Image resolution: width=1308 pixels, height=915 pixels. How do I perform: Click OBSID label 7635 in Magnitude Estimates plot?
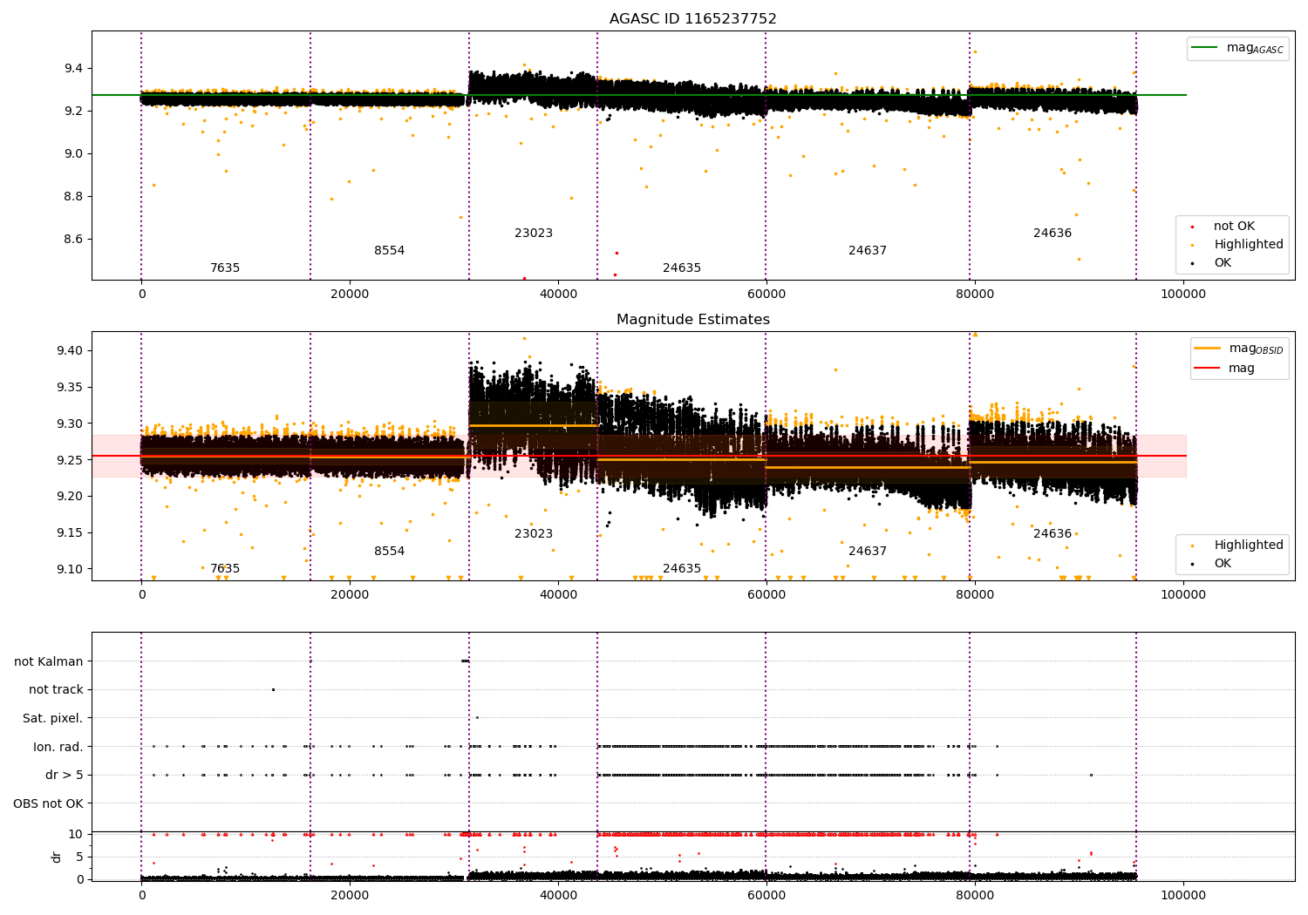[x=225, y=569]
